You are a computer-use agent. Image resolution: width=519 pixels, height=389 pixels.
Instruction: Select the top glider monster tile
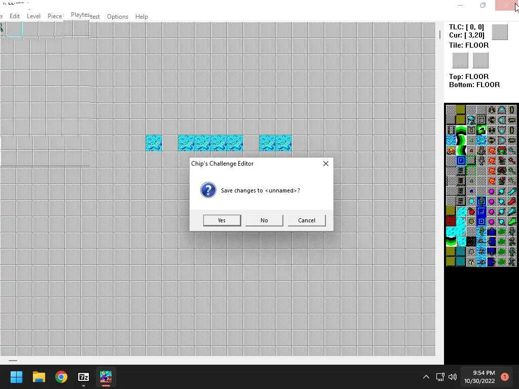click(x=502, y=109)
